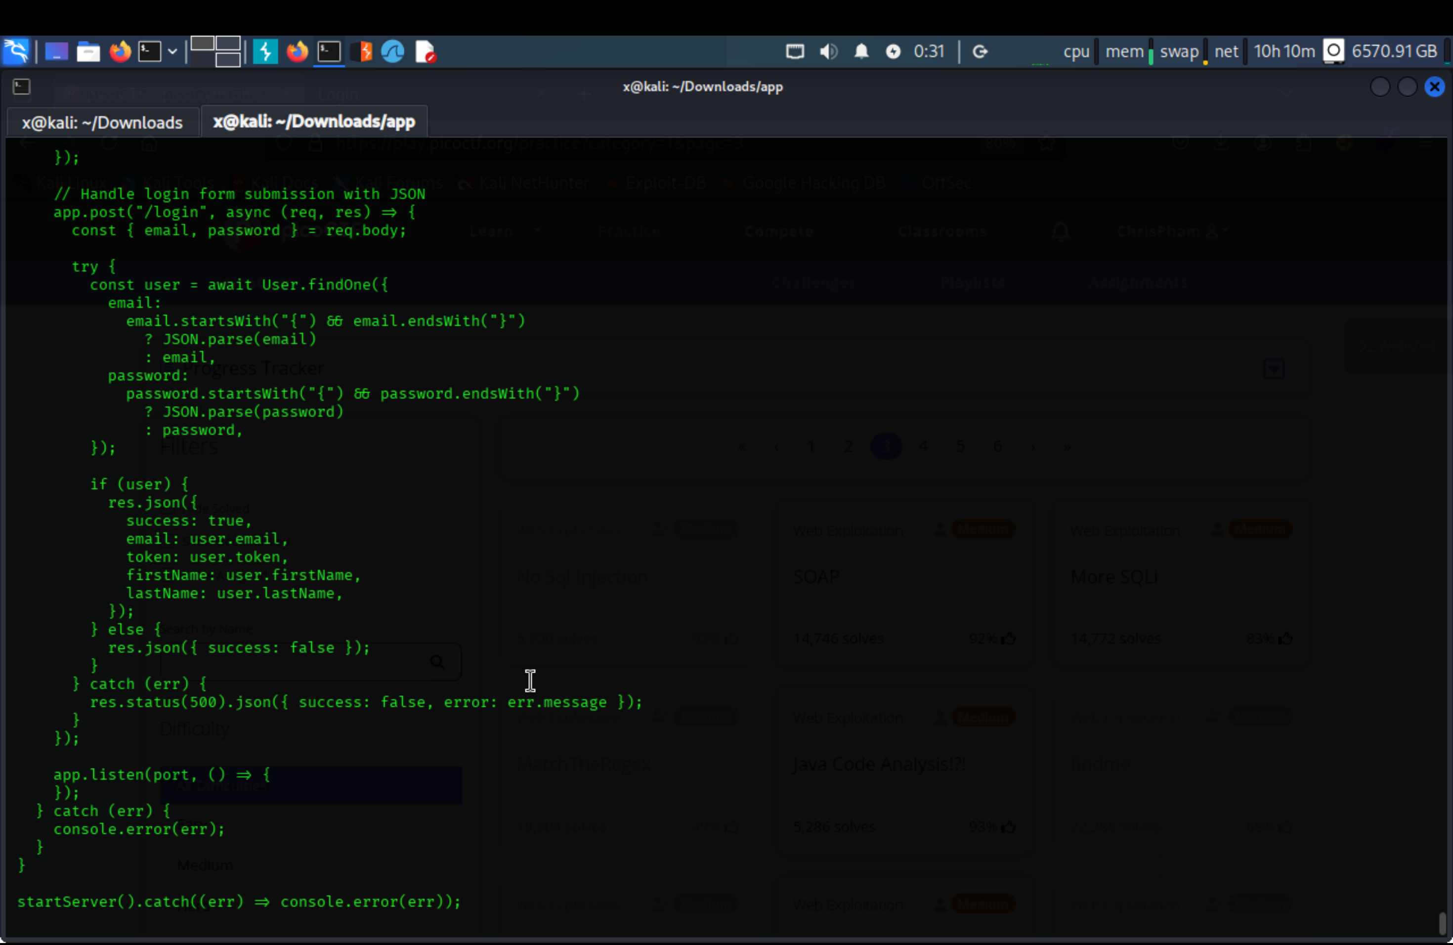The height and width of the screenshot is (945, 1453).
Task: Click the power manager battery icon
Action: [x=893, y=52]
